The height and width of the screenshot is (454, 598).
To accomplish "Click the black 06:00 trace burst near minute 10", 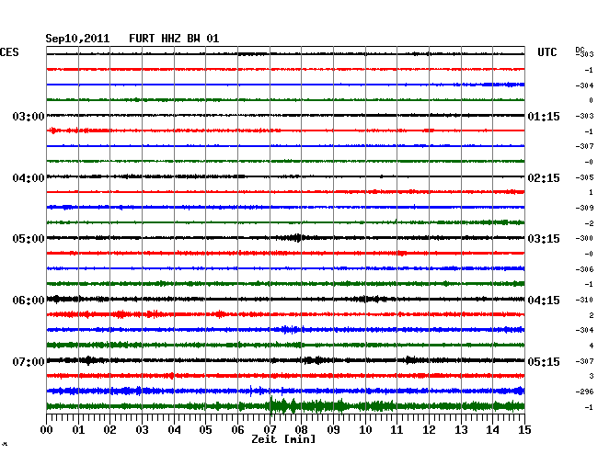I will [x=368, y=299].
